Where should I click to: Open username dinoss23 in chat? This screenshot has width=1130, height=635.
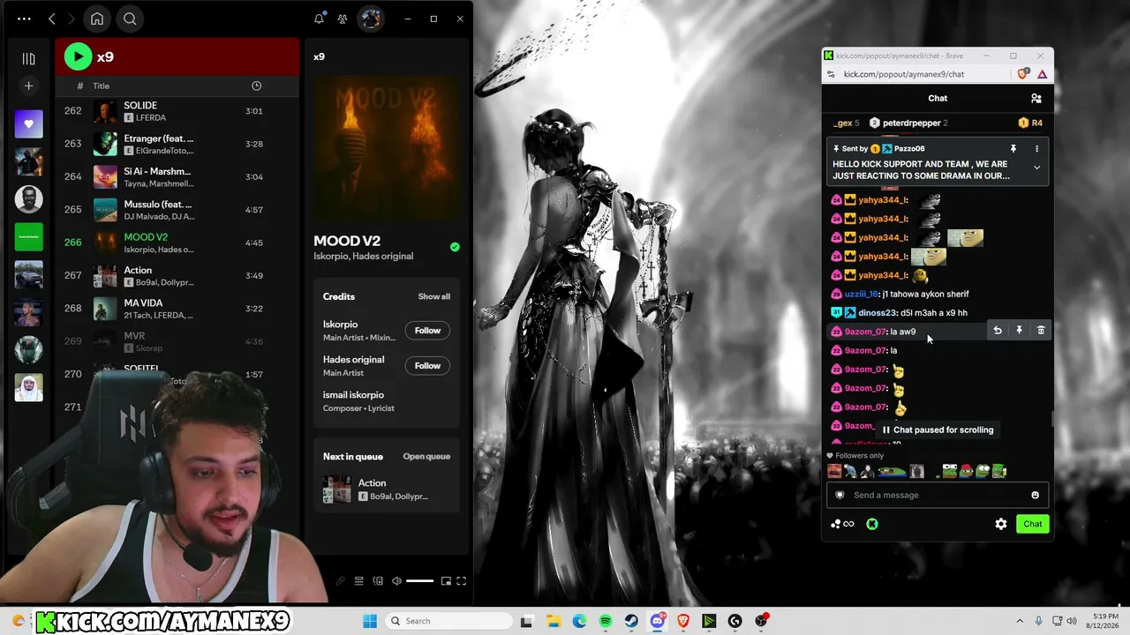877,313
